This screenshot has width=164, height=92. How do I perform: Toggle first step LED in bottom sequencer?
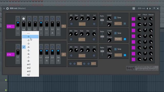[18, 47]
